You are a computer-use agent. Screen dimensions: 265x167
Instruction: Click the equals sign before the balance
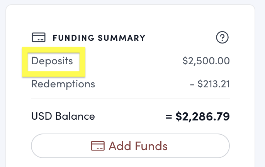tap(168, 116)
